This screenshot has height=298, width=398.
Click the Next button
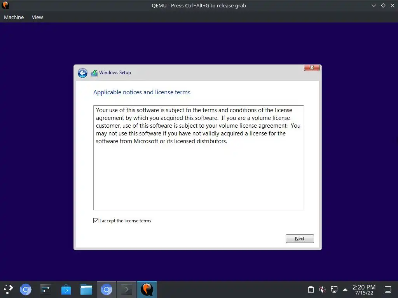pyautogui.click(x=300, y=239)
